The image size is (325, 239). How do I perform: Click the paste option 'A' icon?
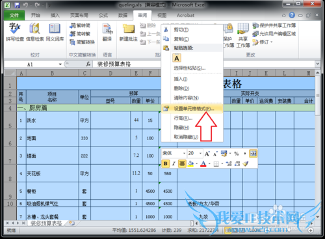(177, 58)
